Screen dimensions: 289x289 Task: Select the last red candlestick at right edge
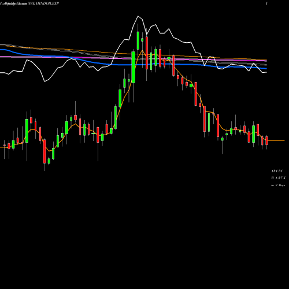pos(266,140)
